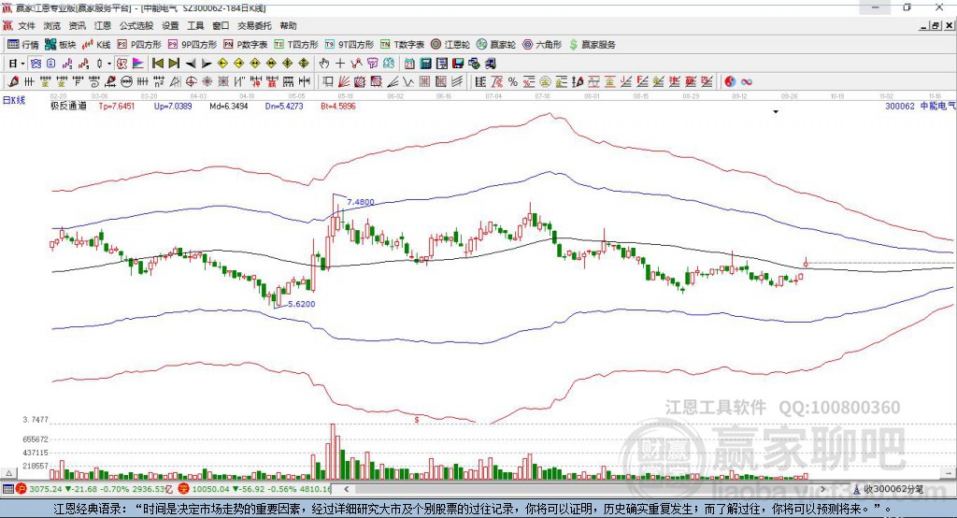
Task: Click the Md=6.3494 indicator value
Action: (229, 107)
